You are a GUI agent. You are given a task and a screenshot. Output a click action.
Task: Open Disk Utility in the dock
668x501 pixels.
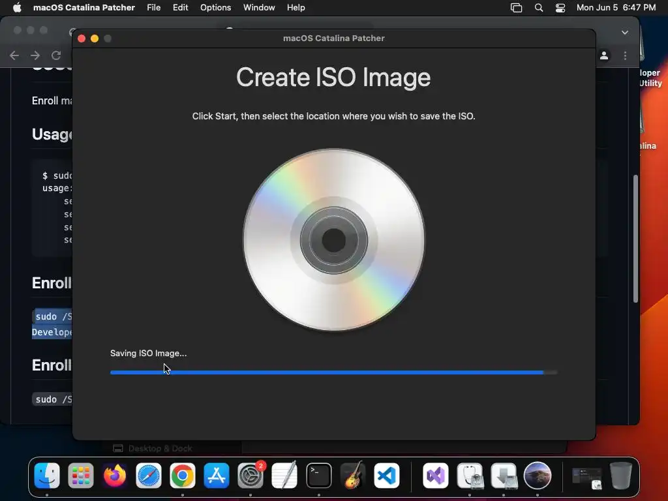(470, 476)
